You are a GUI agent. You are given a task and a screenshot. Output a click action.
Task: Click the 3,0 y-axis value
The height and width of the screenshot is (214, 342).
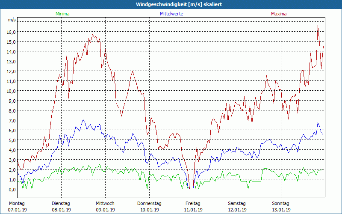click(13, 160)
